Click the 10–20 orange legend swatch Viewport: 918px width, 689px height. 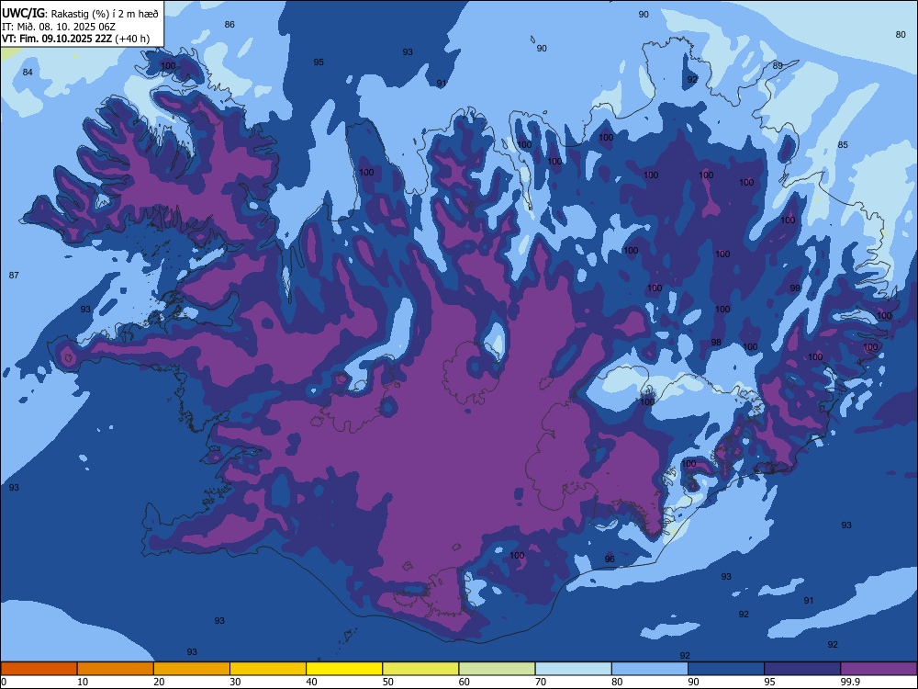click(x=116, y=669)
